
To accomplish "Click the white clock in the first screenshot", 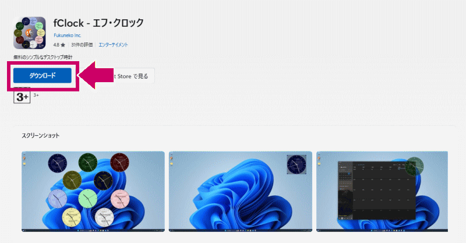I will (104, 217).
